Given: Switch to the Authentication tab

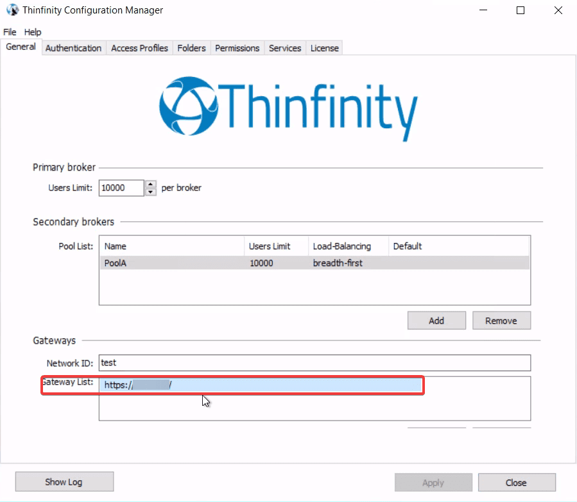Looking at the screenshot, I should [73, 47].
